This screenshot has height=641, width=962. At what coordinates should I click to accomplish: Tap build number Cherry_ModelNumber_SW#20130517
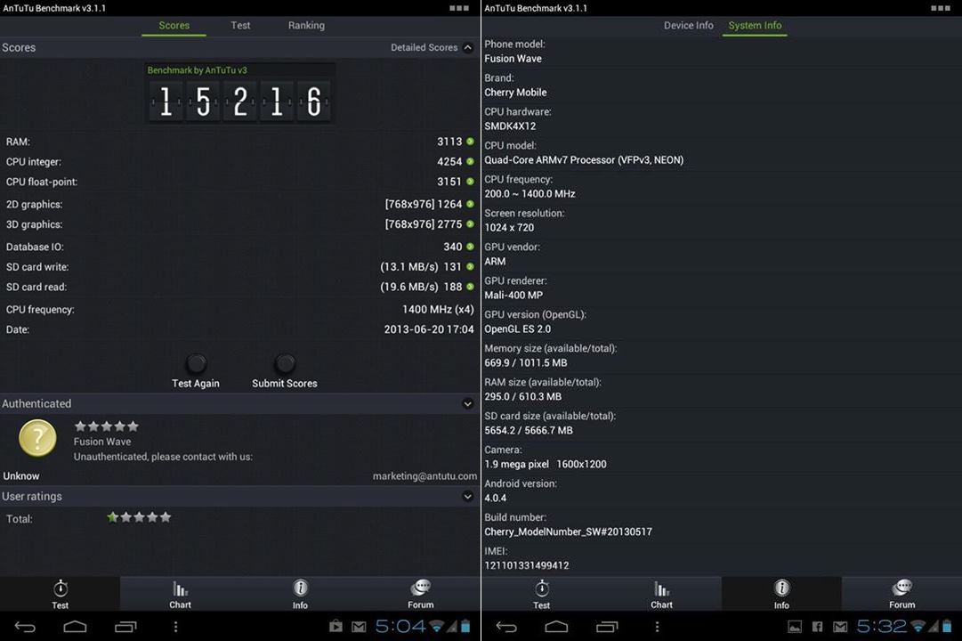tap(568, 531)
